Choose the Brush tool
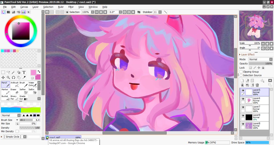This screenshot has height=145, width=274. tap(24, 84)
